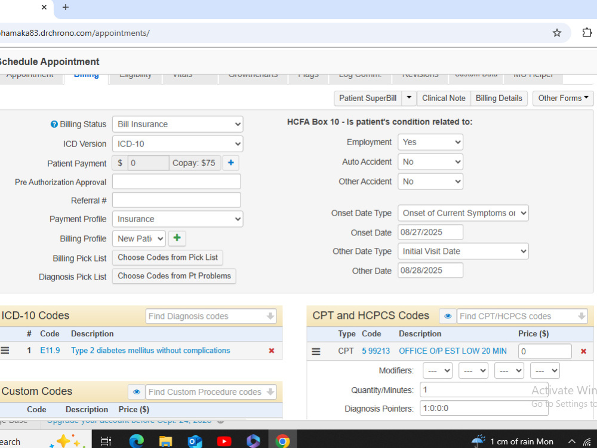Click the browser address bar URL
The image size is (597, 448).
click(75, 33)
